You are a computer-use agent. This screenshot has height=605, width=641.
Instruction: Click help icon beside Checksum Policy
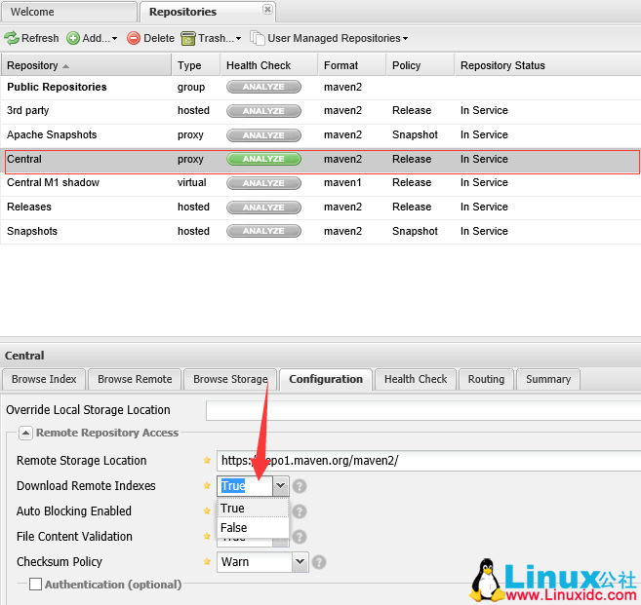point(319,562)
